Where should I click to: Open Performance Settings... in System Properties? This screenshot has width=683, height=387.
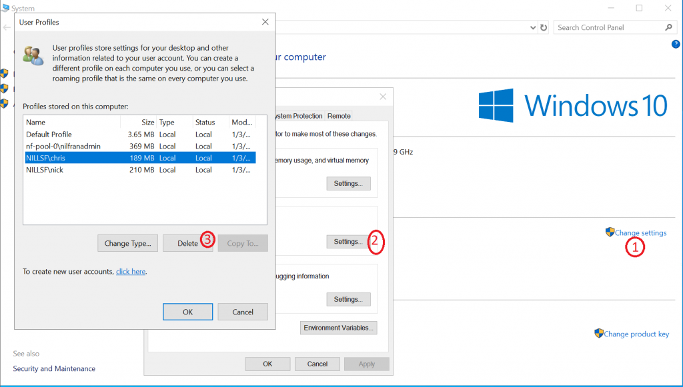[348, 183]
